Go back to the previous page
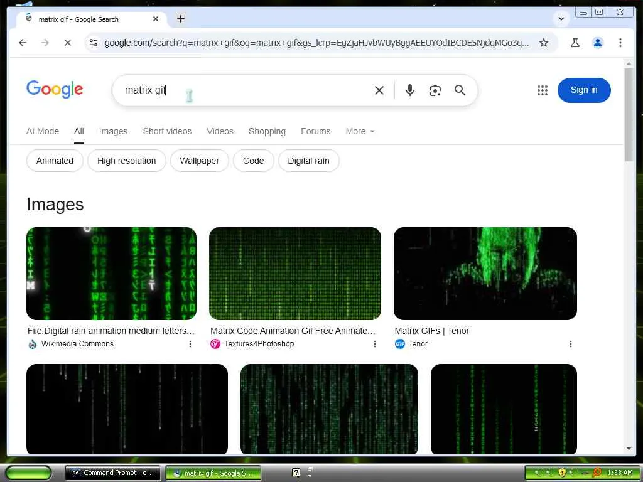The image size is (643, 482). click(x=23, y=43)
